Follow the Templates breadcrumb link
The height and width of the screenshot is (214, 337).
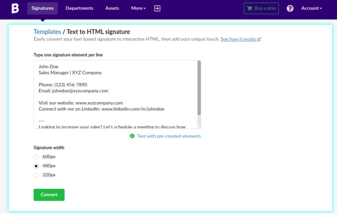click(47, 32)
